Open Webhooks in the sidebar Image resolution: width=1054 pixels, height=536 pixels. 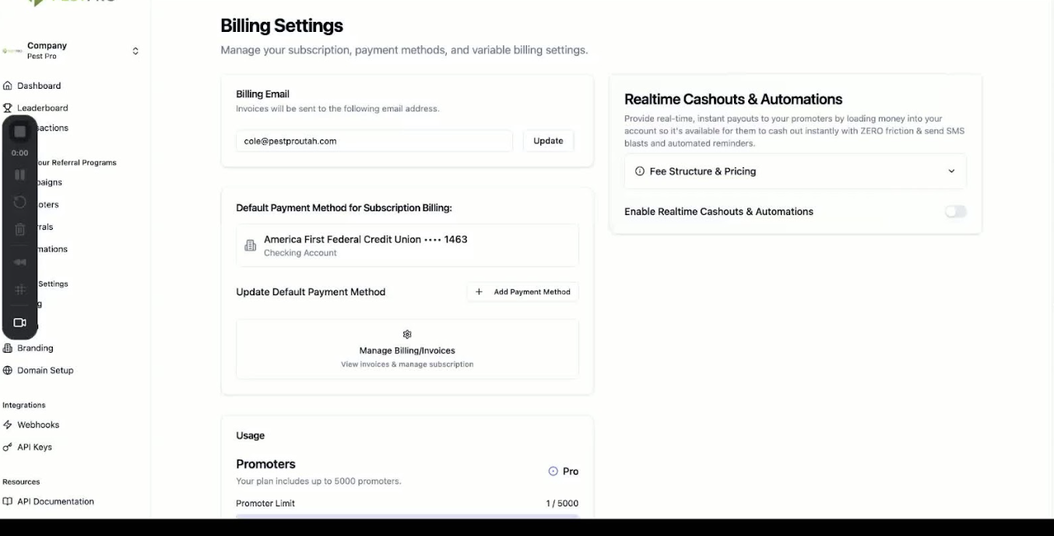[38, 425]
